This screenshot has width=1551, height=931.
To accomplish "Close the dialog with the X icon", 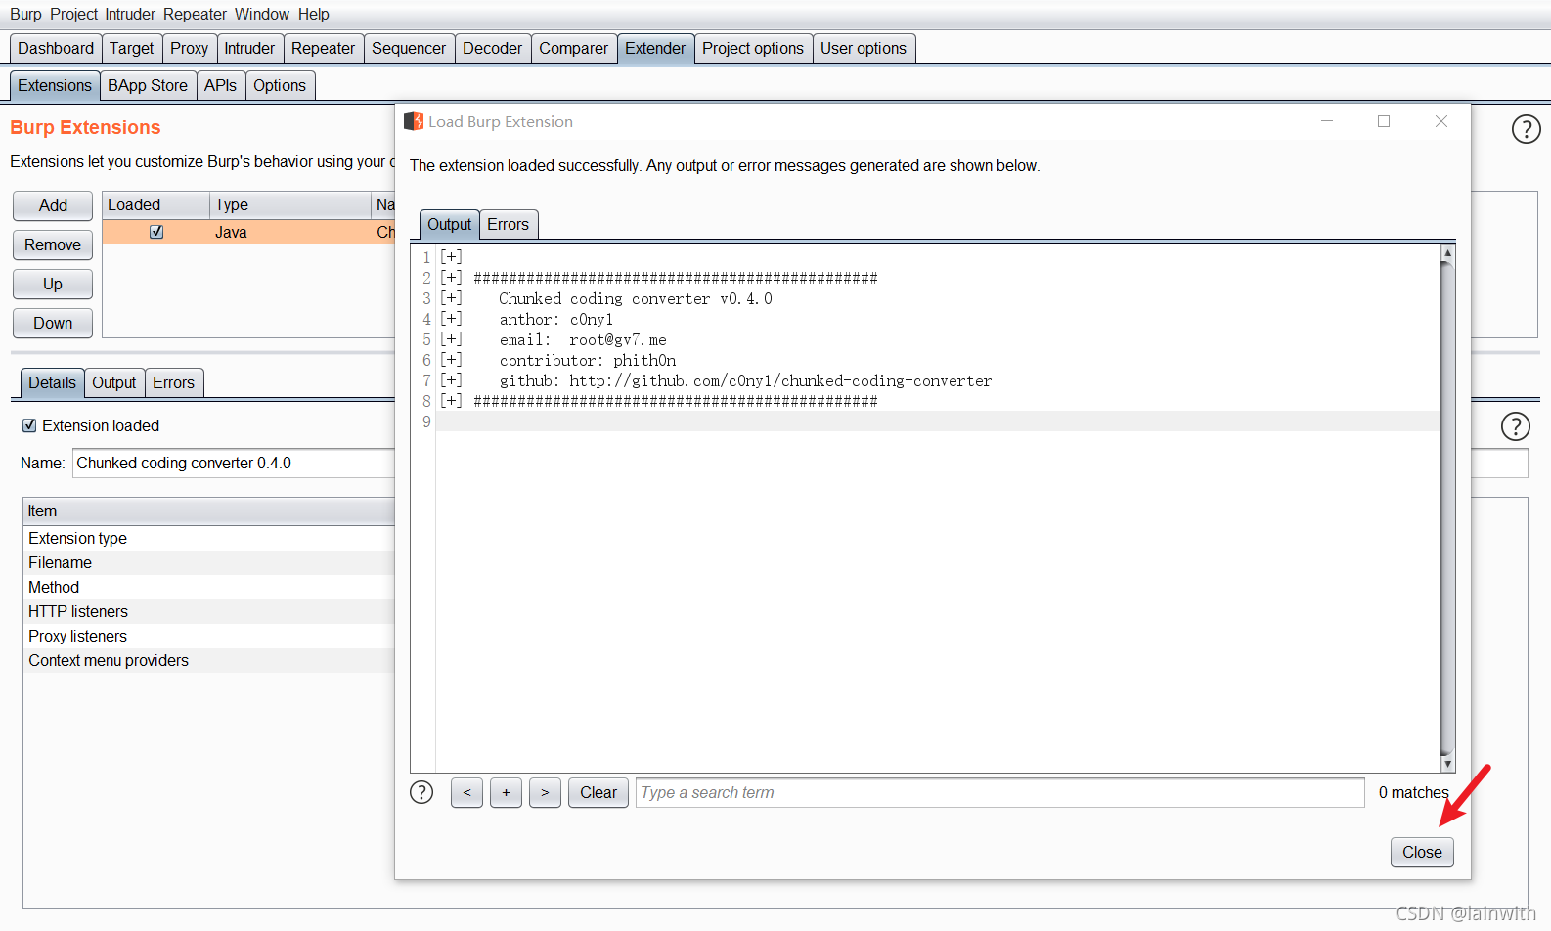I will (1441, 121).
